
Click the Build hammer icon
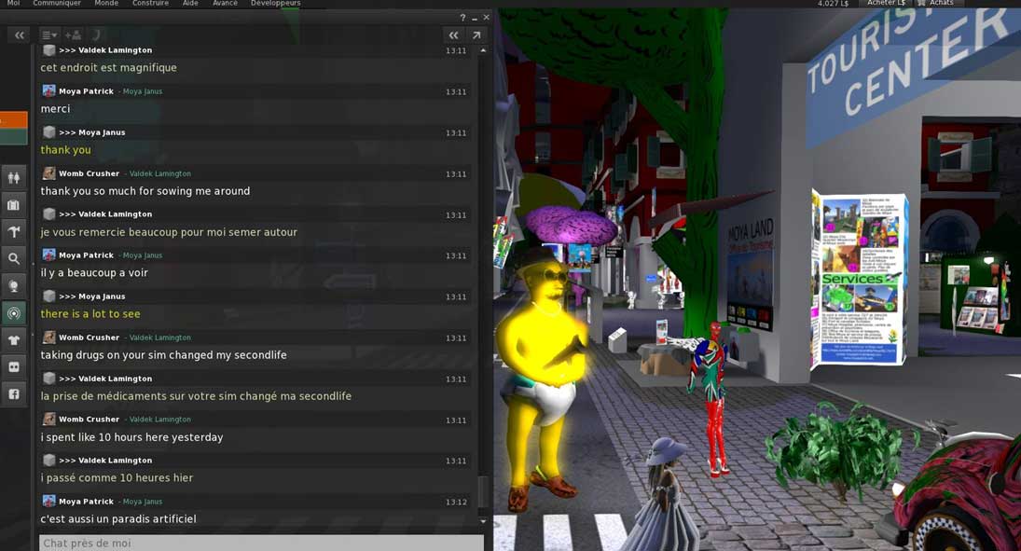tap(14, 231)
